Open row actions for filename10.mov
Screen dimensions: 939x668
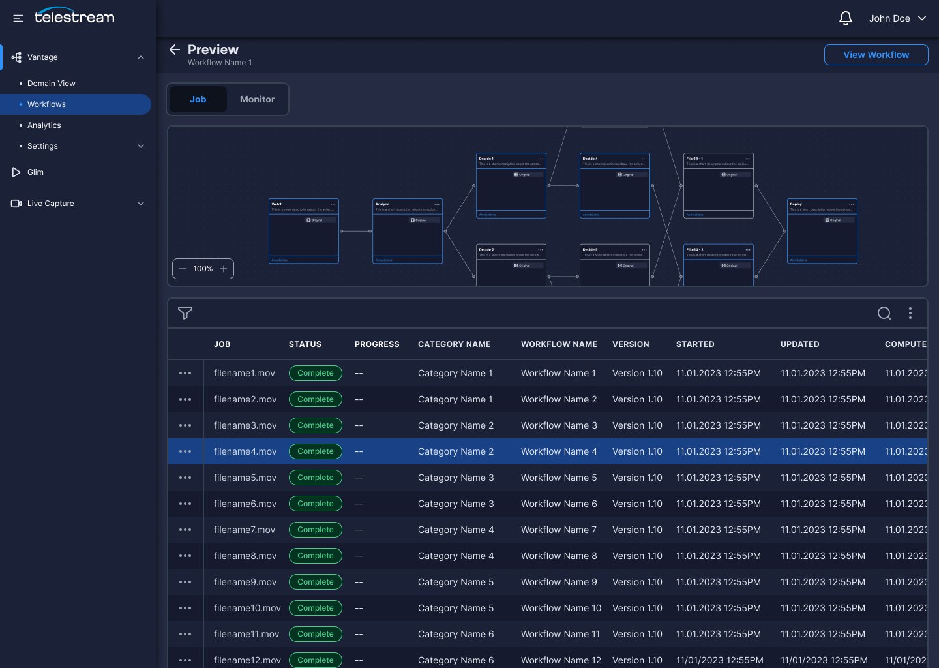pos(185,608)
